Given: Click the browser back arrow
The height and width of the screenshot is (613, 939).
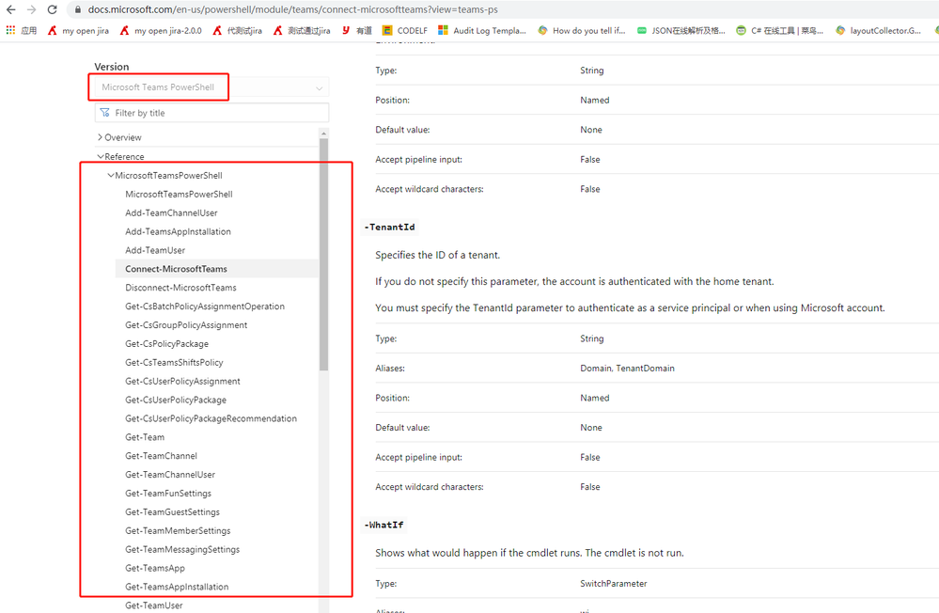Looking at the screenshot, I should pos(10,9).
